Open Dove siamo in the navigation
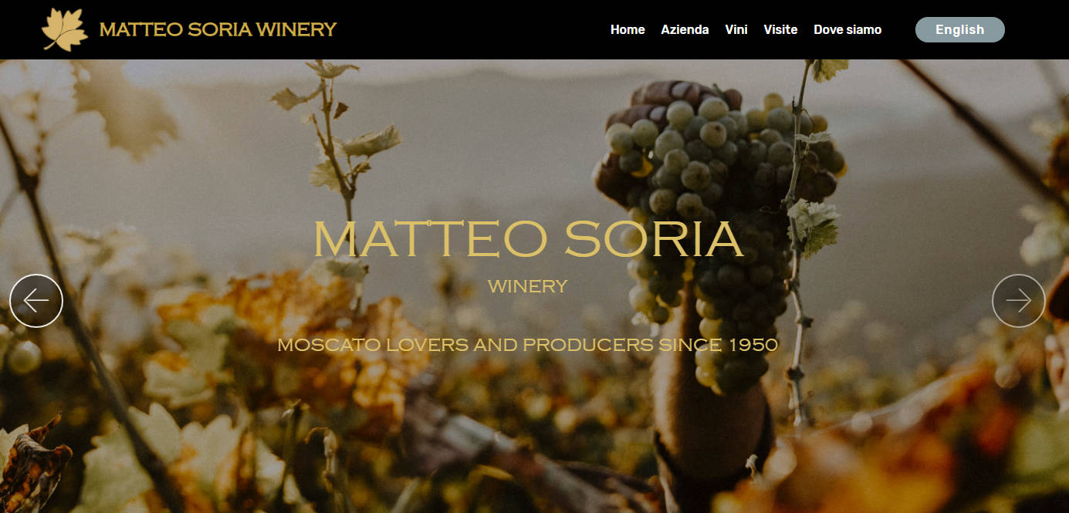1069x513 pixels. pos(847,29)
